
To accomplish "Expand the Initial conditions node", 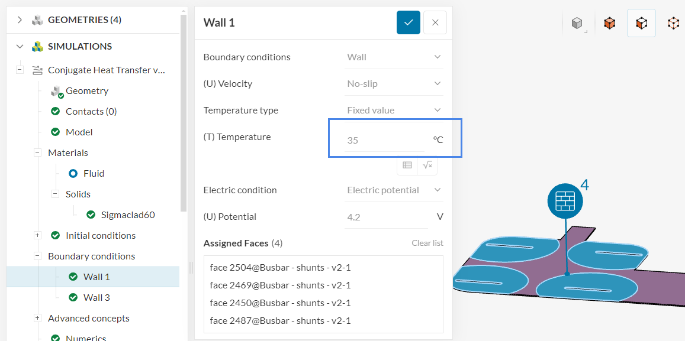I will [x=37, y=235].
